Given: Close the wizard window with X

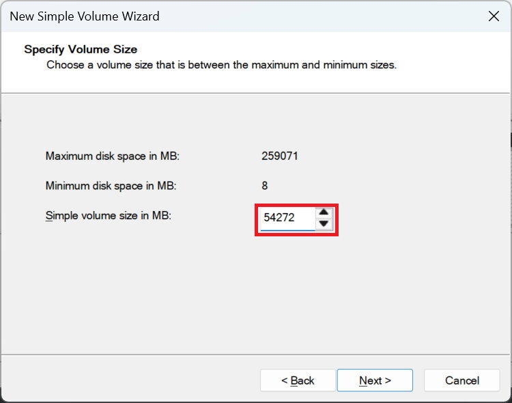Looking at the screenshot, I should (x=494, y=16).
